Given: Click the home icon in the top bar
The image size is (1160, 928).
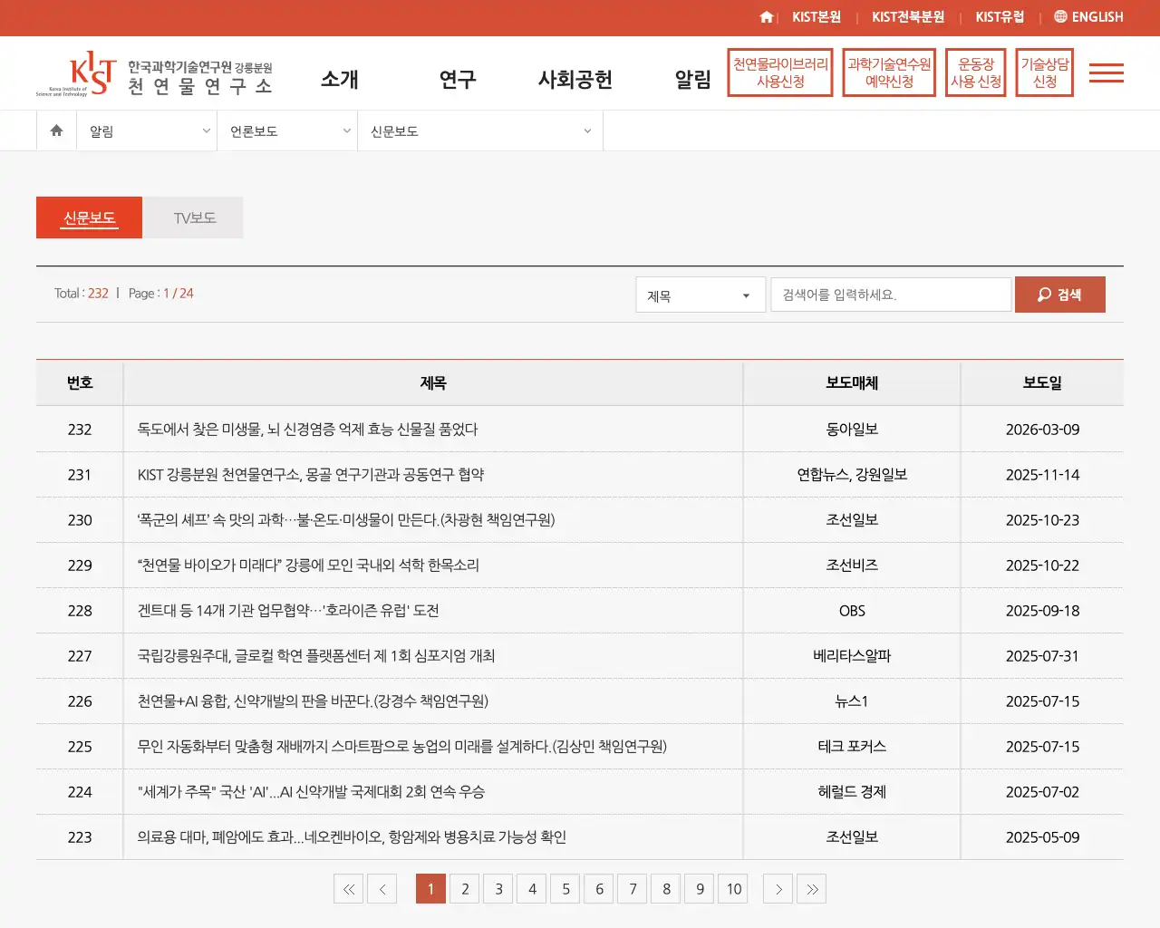Looking at the screenshot, I should pos(768,16).
